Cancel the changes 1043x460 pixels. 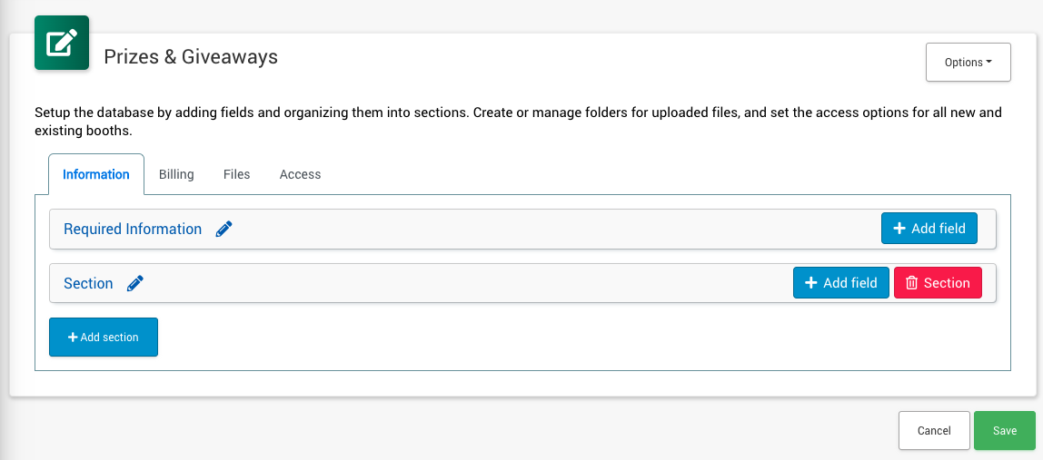pos(934,431)
